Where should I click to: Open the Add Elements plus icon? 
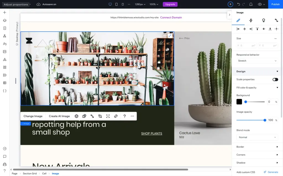[5, 12]
